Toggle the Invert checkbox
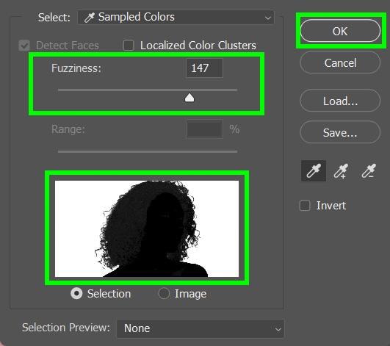Image resolution: width=390 pixels, height=346 pixels. (x=305, y=206)
